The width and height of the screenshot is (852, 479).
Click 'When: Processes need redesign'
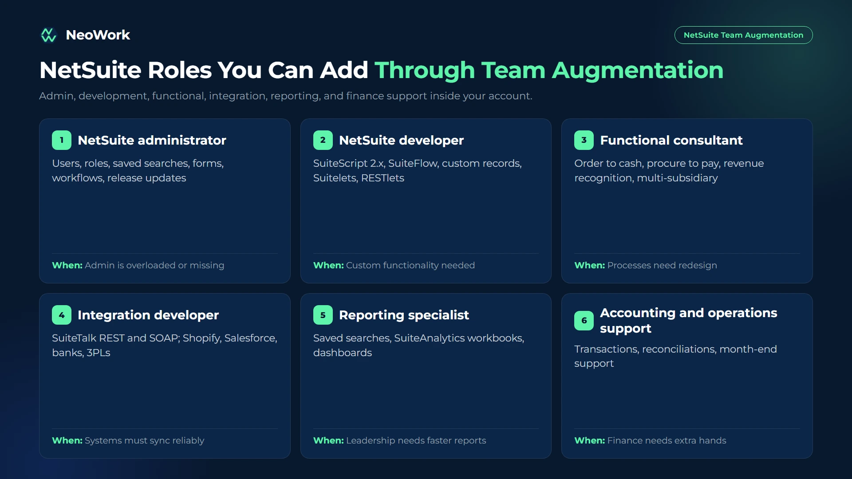pos(646,265)
